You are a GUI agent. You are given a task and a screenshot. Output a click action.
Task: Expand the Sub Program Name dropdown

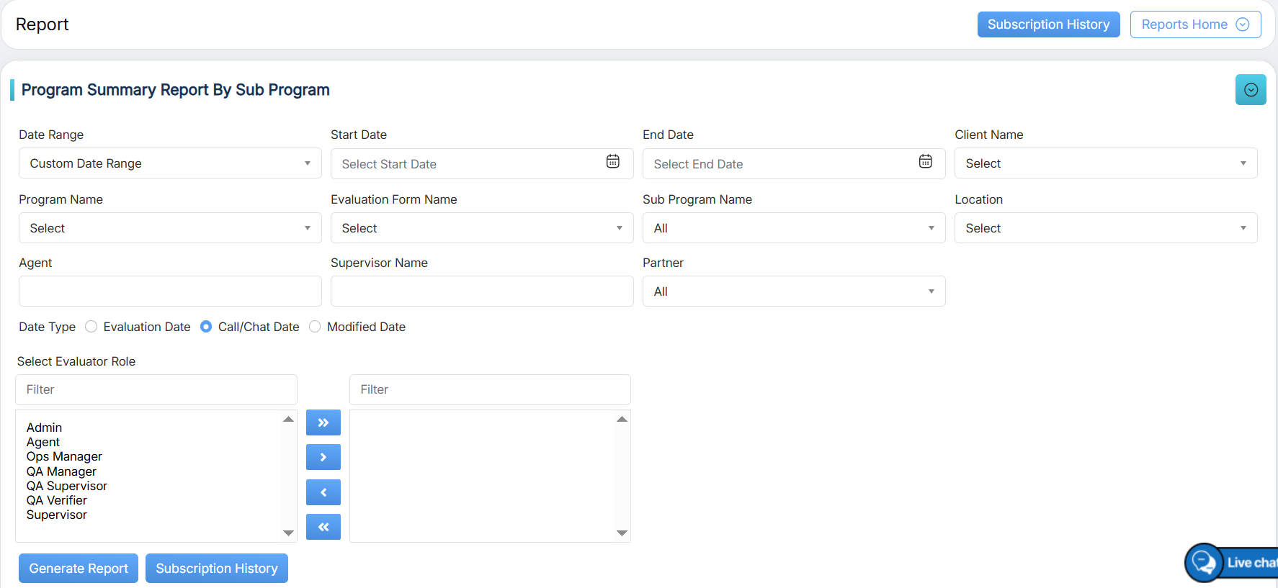793,228
